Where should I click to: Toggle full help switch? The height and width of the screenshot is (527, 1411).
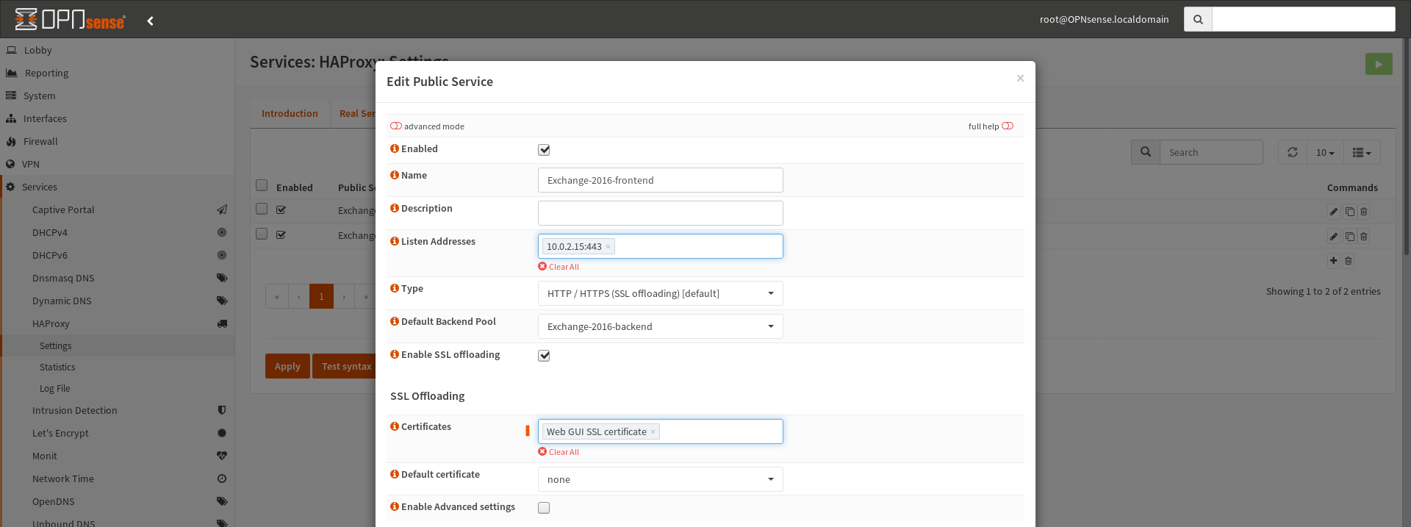click(1008, 126)
